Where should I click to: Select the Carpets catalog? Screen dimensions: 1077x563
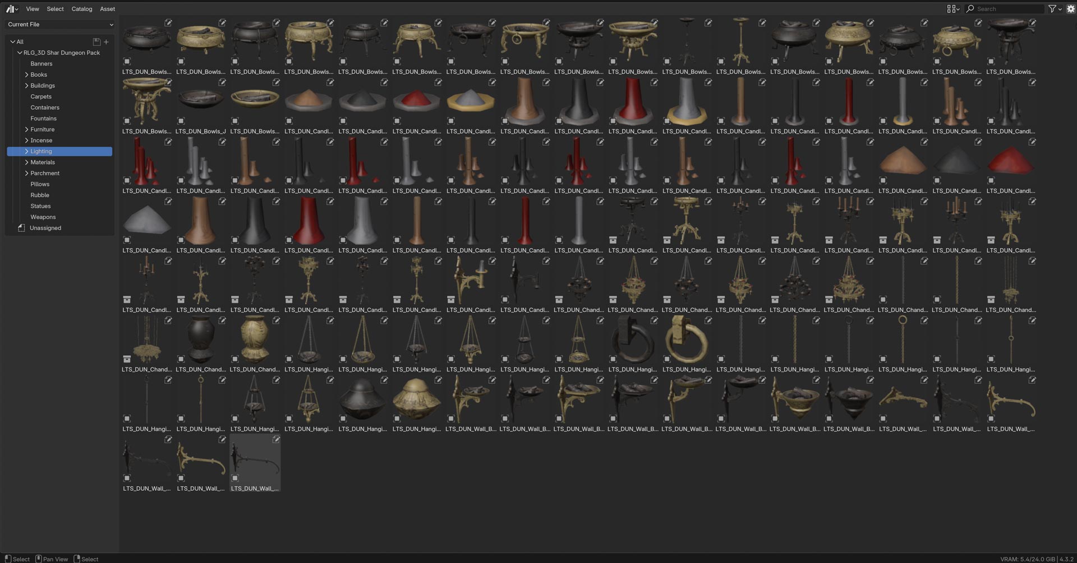coord(60,96)
